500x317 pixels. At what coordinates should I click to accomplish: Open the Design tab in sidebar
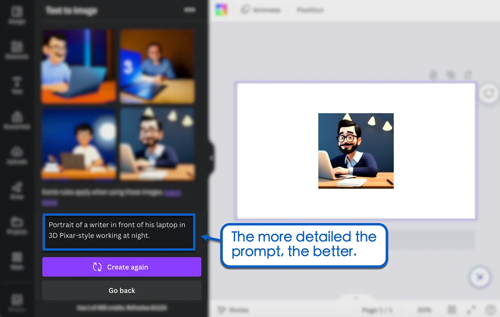(x=17, y=15)
